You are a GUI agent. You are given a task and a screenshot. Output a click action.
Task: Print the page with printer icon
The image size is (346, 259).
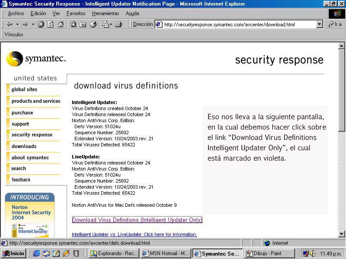(x=119, y=25)
